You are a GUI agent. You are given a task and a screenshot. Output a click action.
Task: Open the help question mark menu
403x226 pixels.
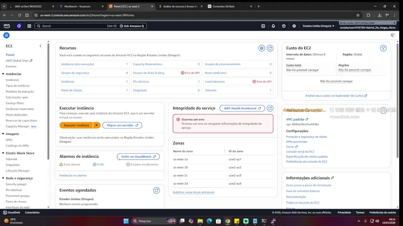pyautogui.click(x=284, y=26)
